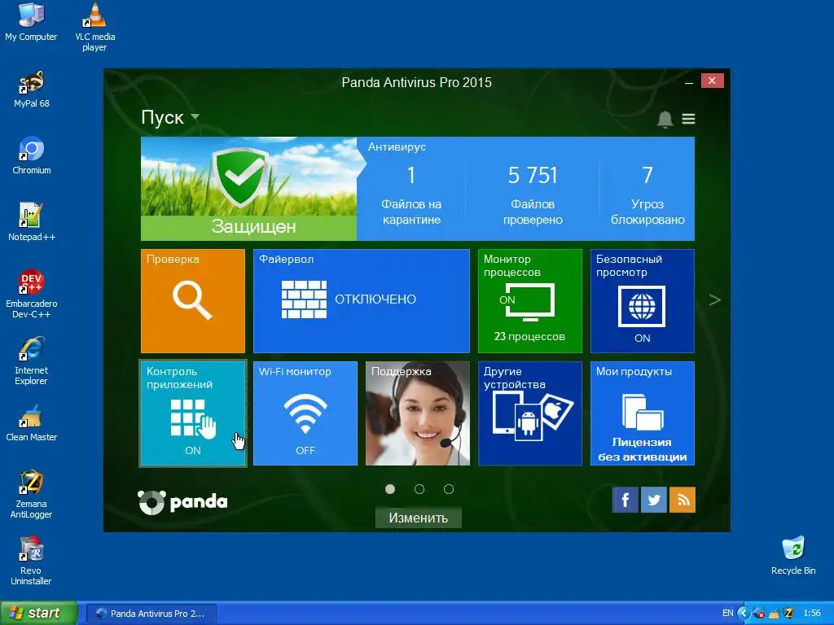The height and width of the screenshot is (625, 834).
Task: Open Безопасный просмотр tile
Action: [x=642, y=301]
